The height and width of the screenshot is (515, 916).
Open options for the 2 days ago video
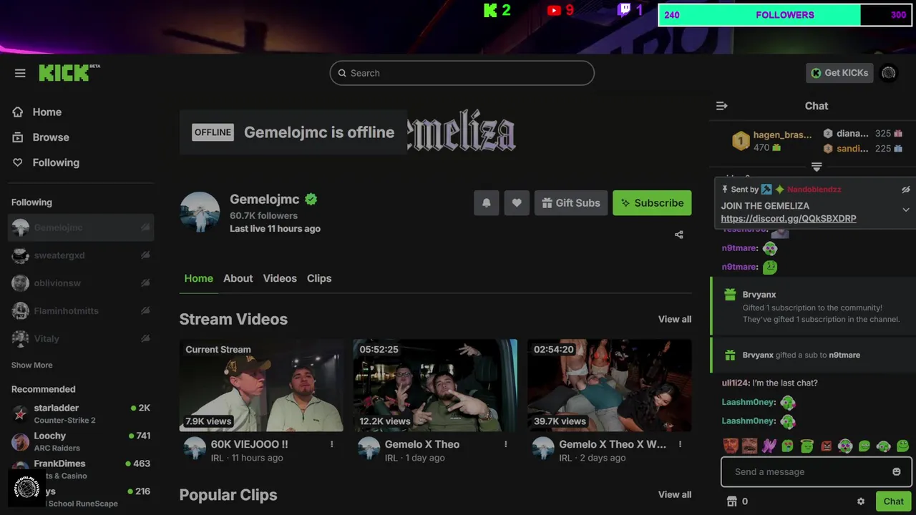tap(680, 444)
